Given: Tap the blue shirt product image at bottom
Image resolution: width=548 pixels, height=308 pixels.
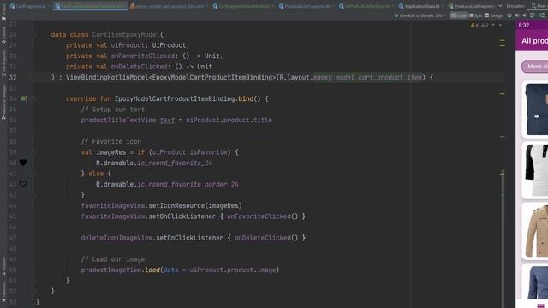Looking at the screenshot, I should (x=538, y=282).
